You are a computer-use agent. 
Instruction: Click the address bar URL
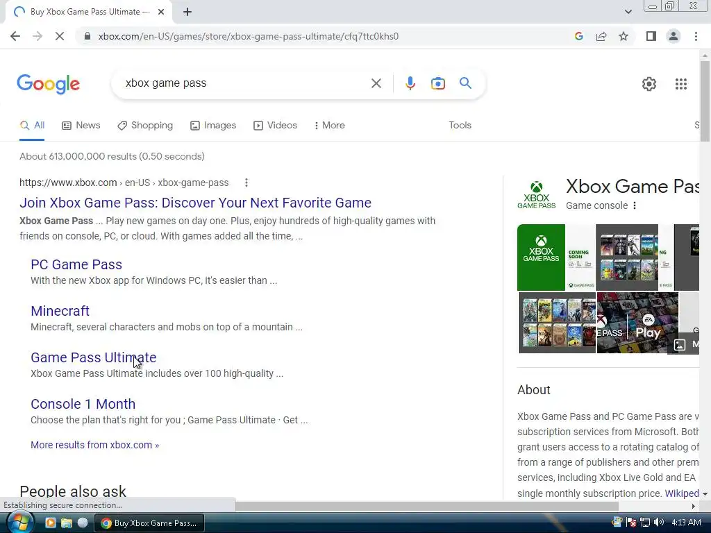[248, 36]
